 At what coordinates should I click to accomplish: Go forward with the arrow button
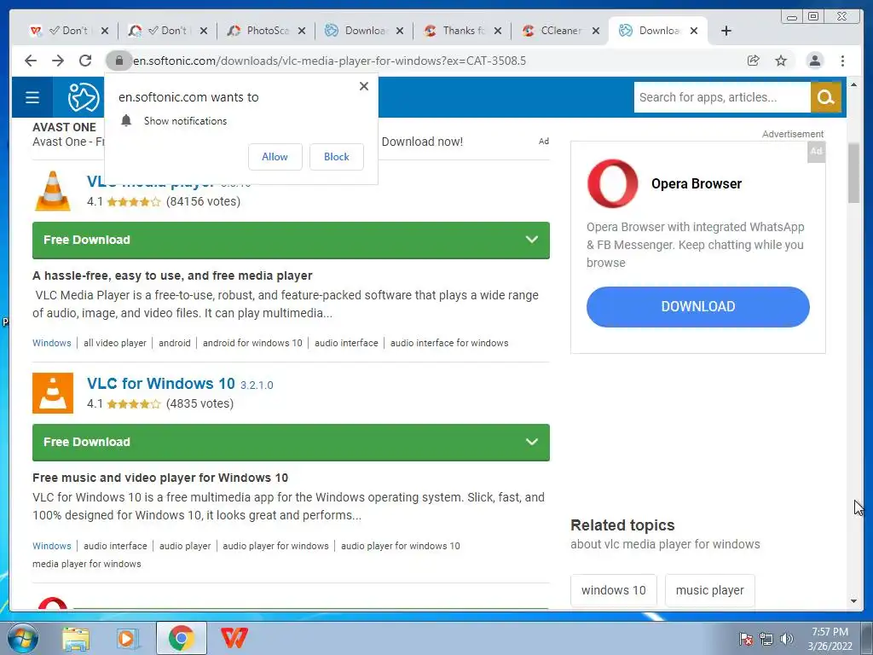(x=58, y=61)
